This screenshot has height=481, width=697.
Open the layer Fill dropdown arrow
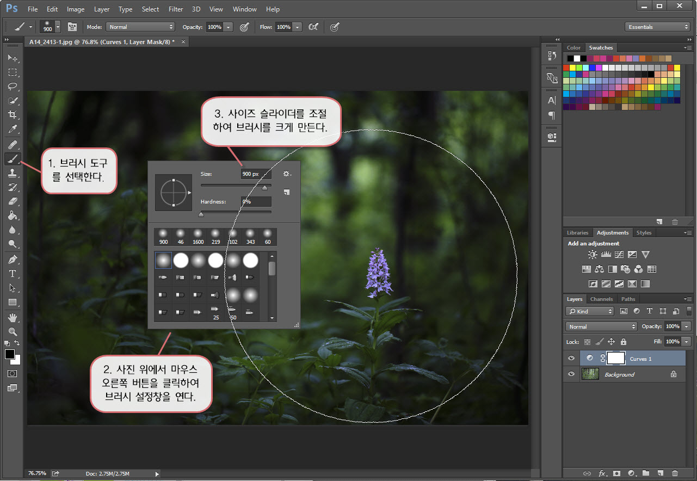click(687, 342)
